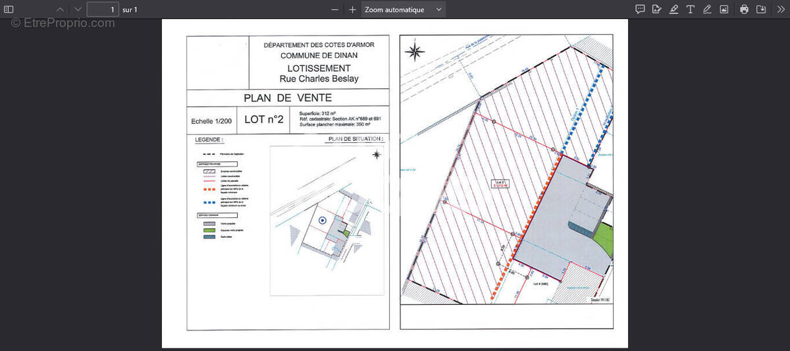
Task: Go to the previous page
Action: point(60,9)
